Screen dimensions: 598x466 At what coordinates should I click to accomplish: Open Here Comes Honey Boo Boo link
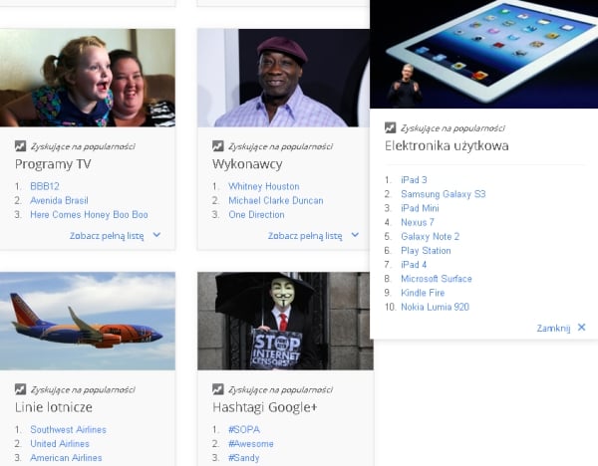pyautogui.click(x=89, y=214)
